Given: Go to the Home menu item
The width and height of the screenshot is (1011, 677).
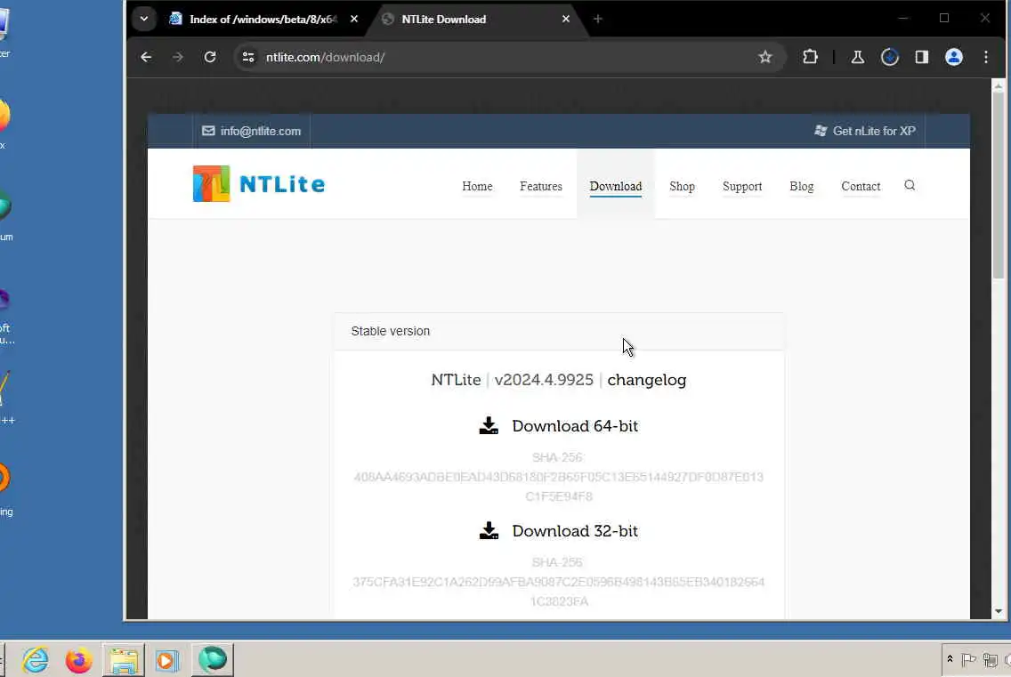Looking at the screenshot, I should tap(477, 186).
